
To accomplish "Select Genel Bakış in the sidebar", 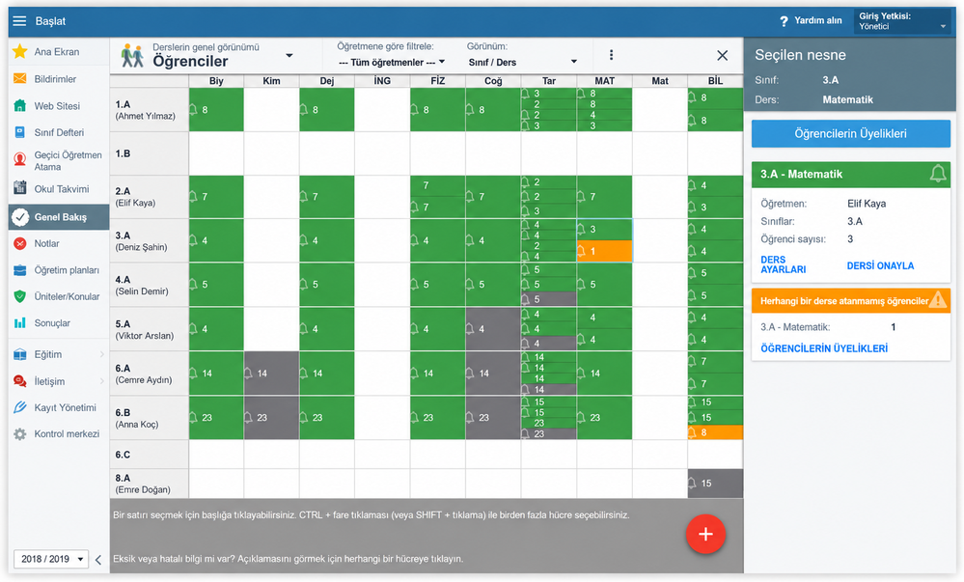I will point(59,216).
